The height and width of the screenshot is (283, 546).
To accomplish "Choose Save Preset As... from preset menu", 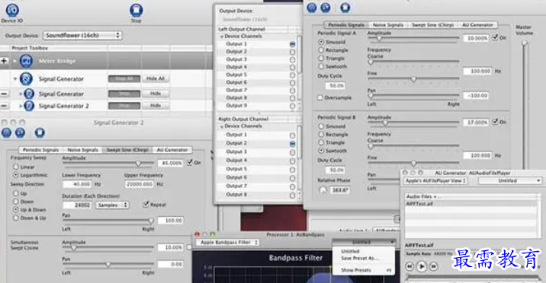I will (359, 259).
